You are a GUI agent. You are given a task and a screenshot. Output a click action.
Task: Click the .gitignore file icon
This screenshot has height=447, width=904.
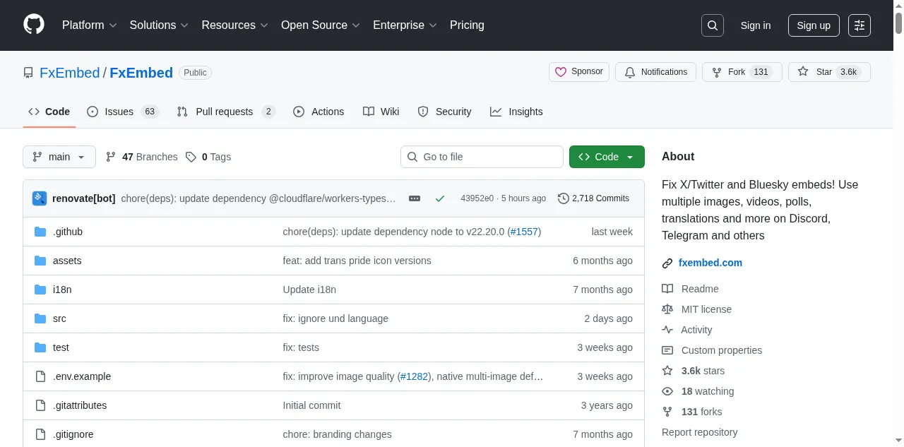click(40, 434)
